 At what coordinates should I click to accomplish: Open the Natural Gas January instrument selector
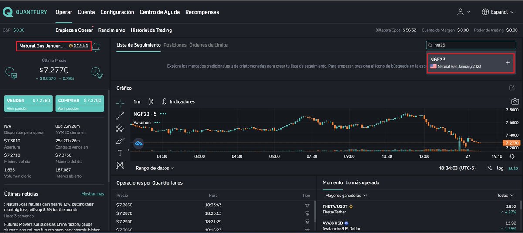tap(54, 46)
